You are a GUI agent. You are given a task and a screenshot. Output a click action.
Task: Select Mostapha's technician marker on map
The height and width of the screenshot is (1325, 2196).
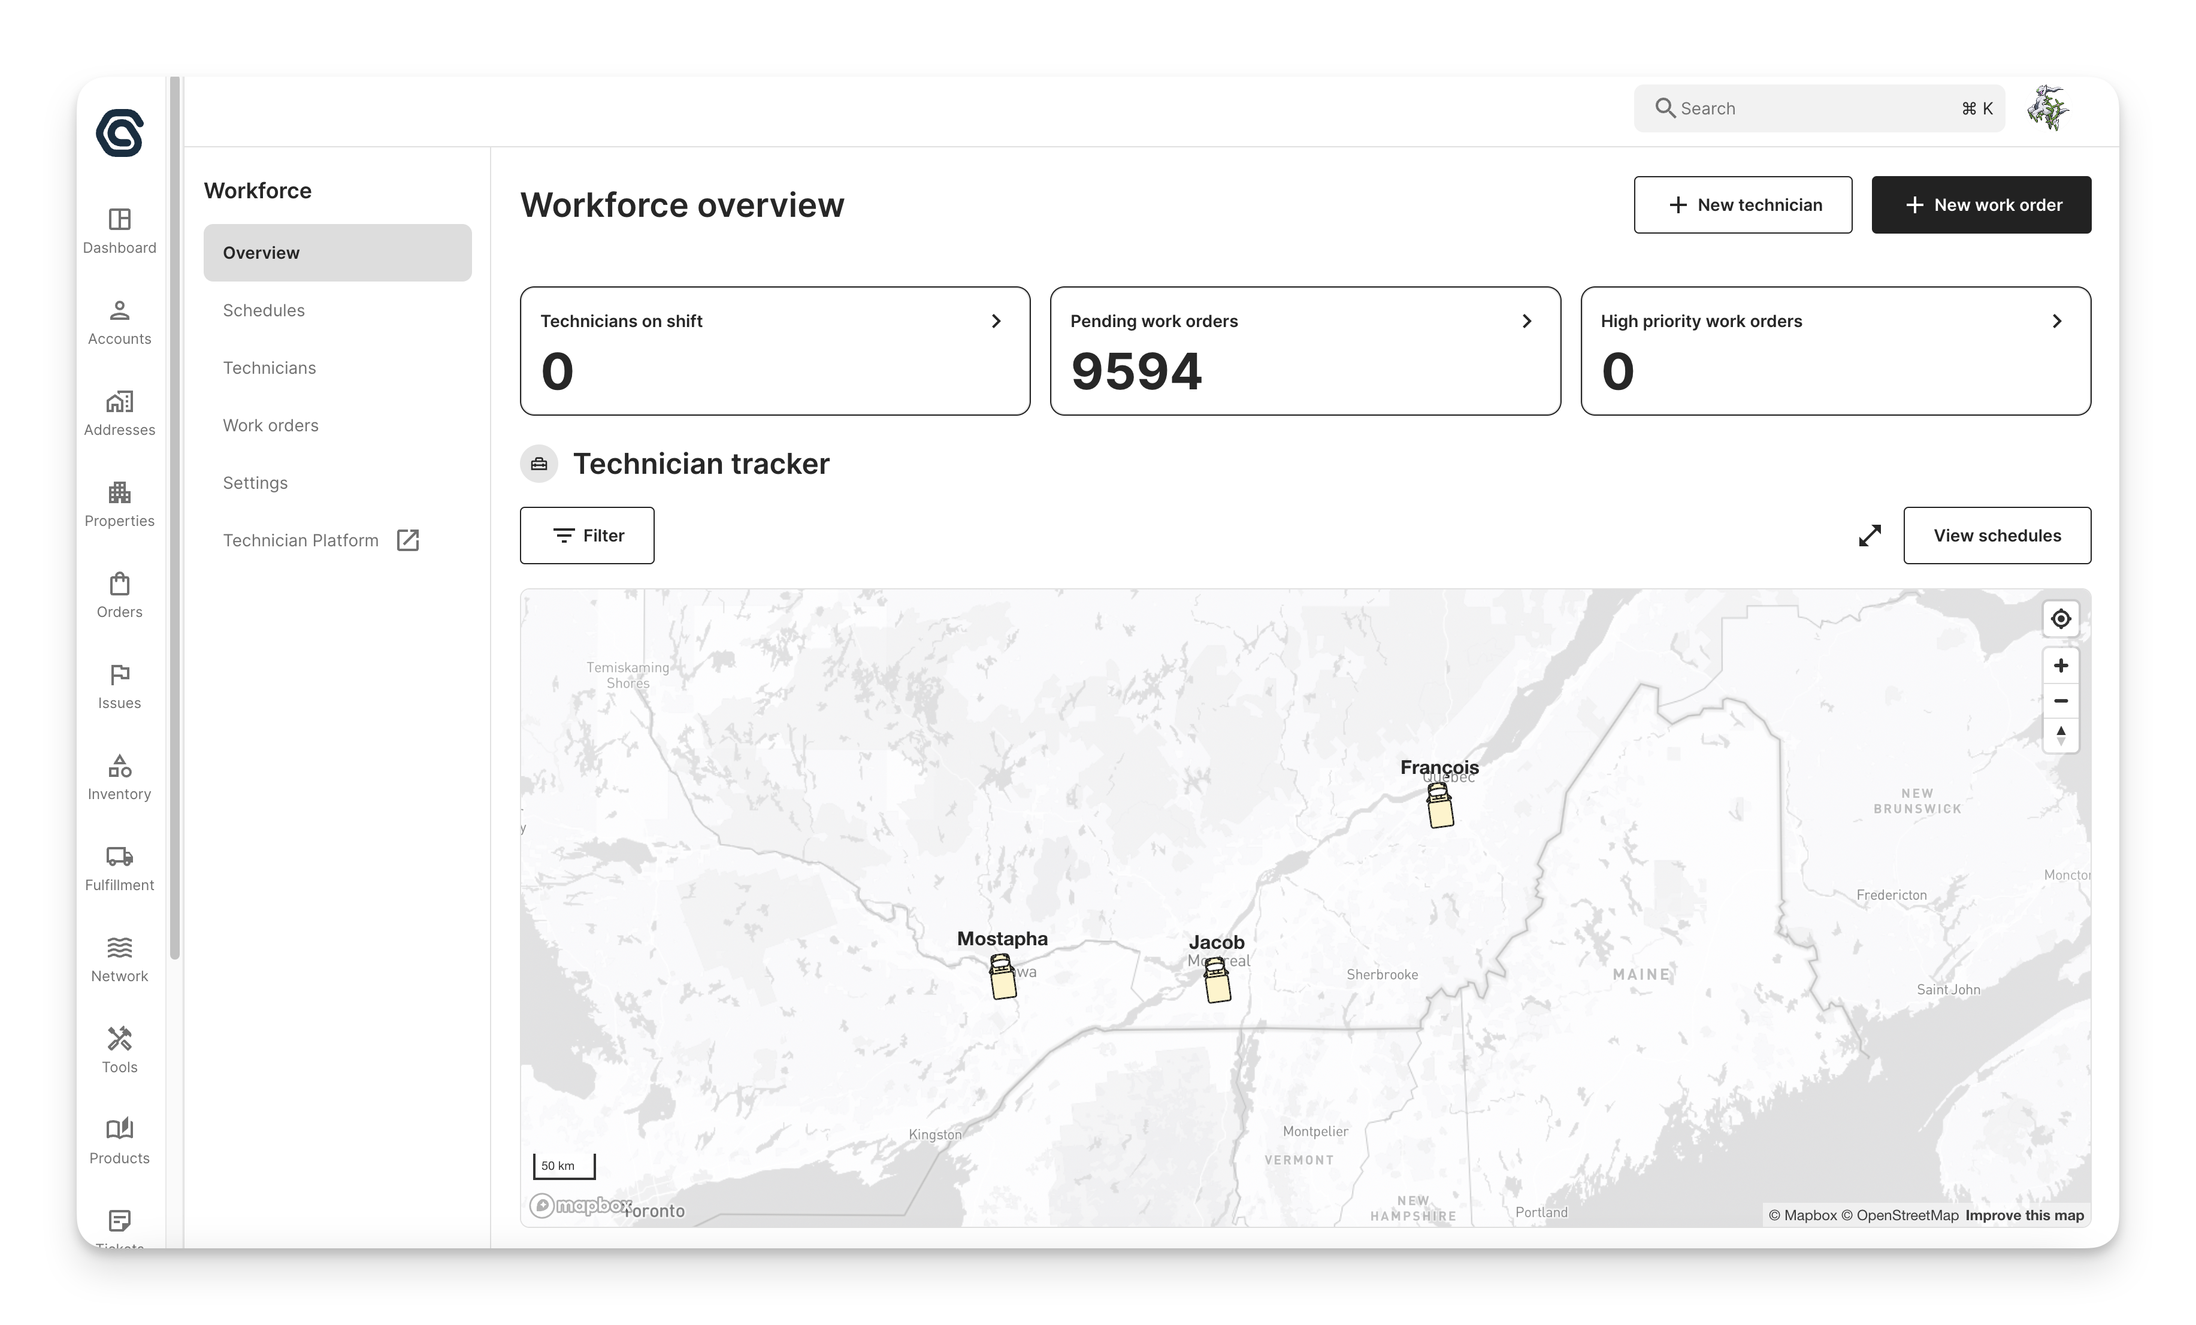[1003, 976]
